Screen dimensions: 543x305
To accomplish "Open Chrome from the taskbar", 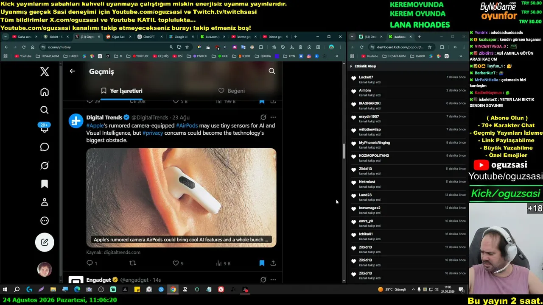I will click(x=173, y=290).
